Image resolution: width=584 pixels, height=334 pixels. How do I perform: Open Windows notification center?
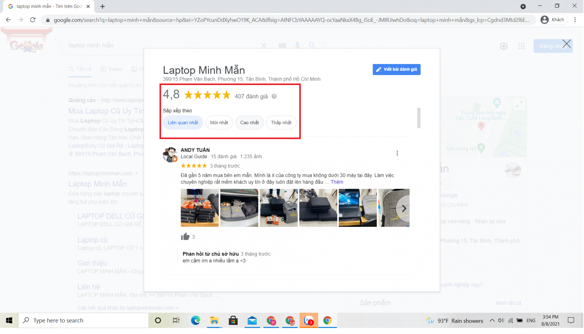coord(571,321)
